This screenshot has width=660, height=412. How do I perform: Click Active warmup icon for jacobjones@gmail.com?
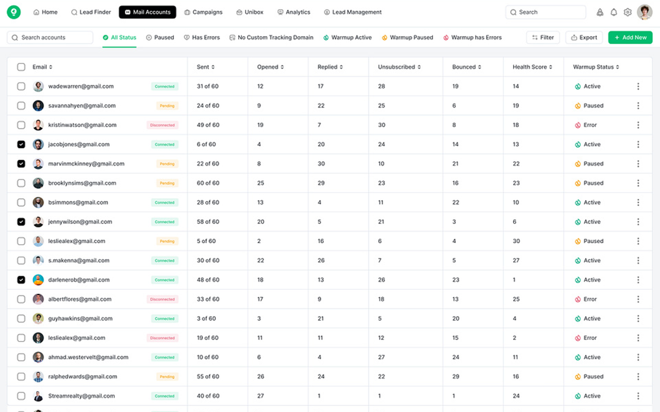[x=578, y=145]
